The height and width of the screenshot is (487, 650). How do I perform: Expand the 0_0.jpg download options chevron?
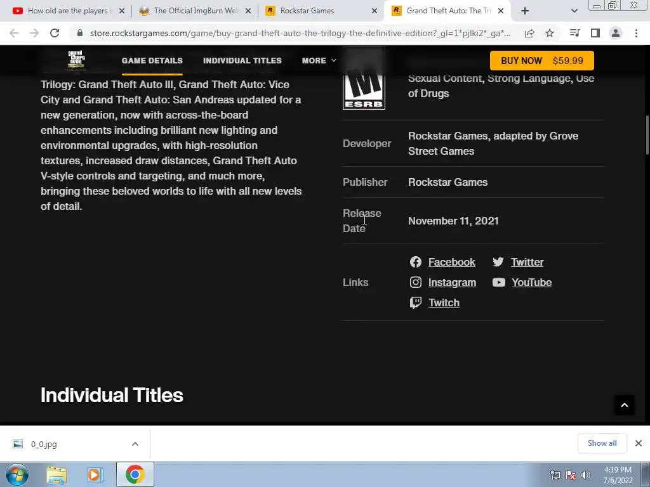[x=135, y=444]
